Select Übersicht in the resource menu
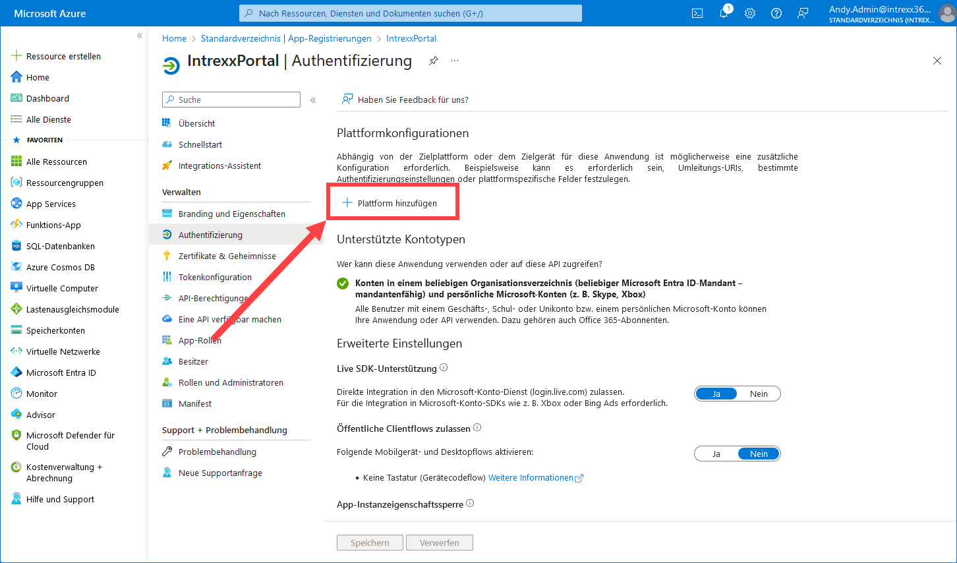The image size is (957, 563). coord(196,123)
